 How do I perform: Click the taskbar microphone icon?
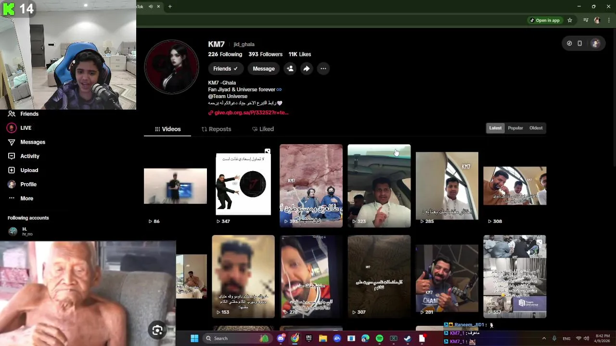pos(554,338)
